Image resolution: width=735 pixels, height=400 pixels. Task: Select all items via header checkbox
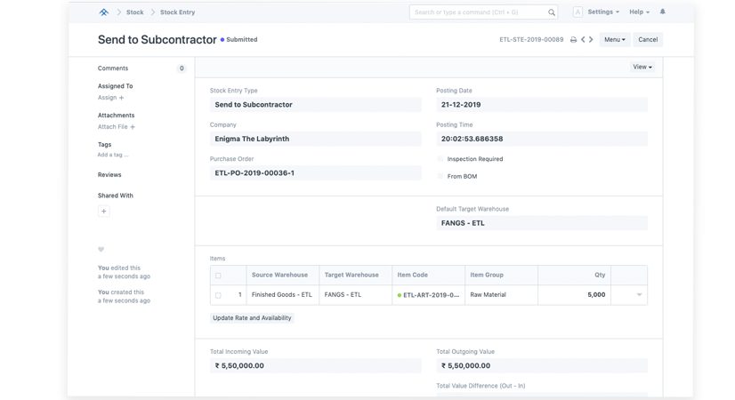pyautogui.click(x=218, y=276)
